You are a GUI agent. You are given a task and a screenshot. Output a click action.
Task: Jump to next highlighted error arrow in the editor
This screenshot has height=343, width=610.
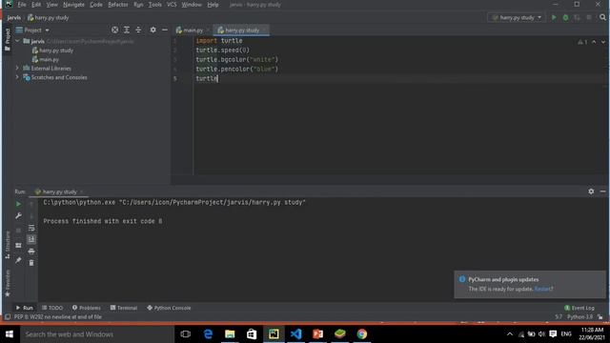coord(603,42)
